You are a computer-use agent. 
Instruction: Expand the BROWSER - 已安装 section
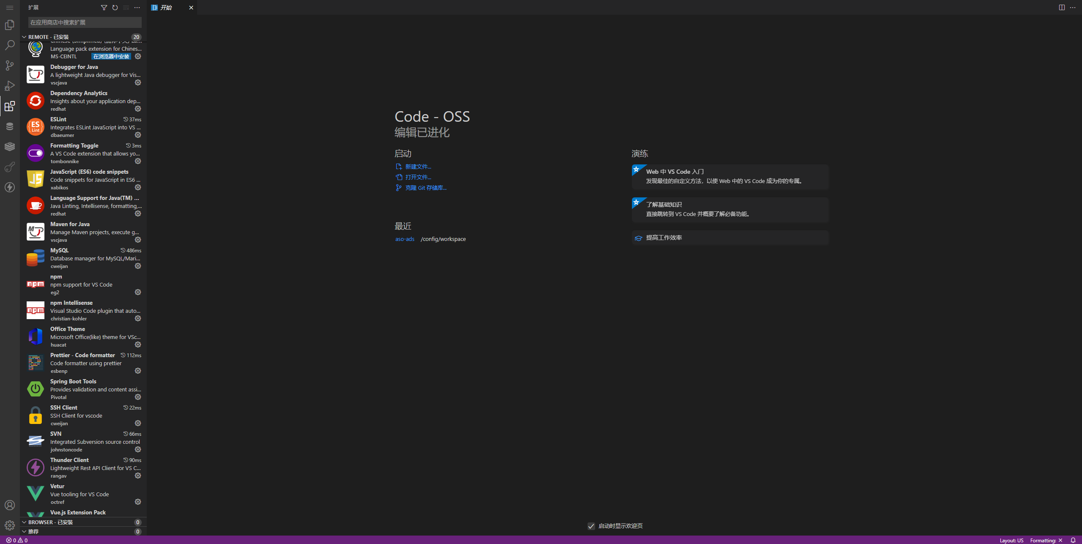(24, 522)
